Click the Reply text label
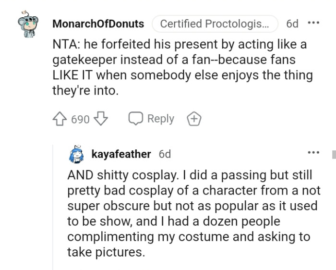The image size is (336, 270). (x=160, y=119)
